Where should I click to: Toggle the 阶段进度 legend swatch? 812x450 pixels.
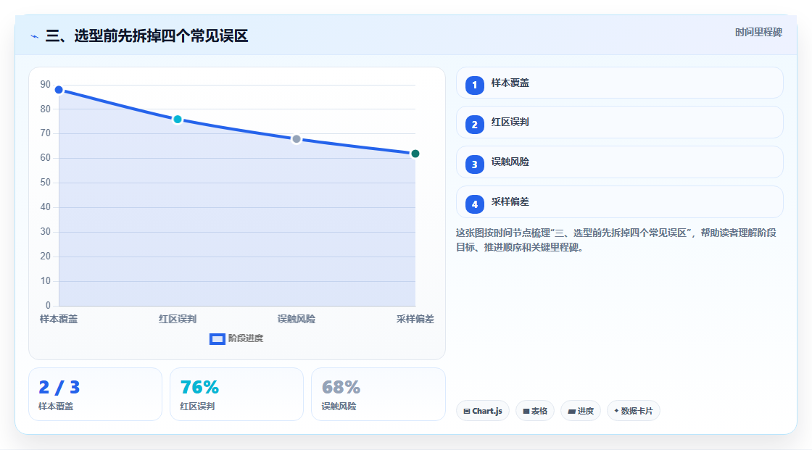click(217, 339)
